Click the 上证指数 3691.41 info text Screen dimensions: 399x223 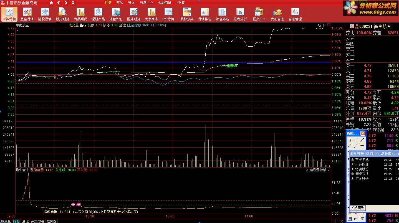click(x=147, y=25)
